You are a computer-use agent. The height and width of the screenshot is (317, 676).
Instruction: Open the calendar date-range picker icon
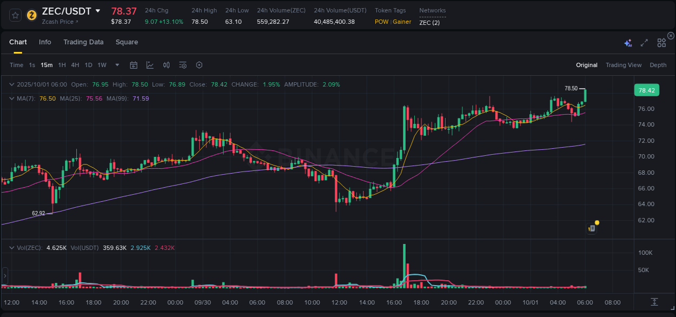point(134,65)
